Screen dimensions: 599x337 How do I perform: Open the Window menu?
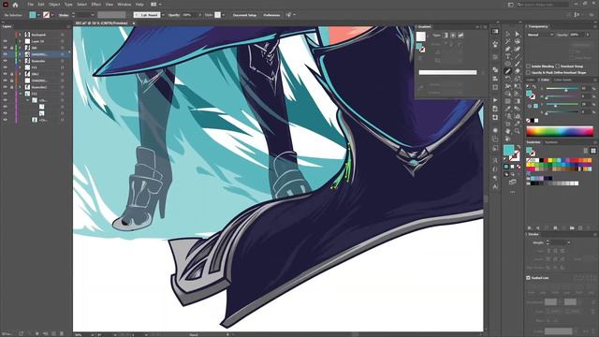click(x=124, y=5)
